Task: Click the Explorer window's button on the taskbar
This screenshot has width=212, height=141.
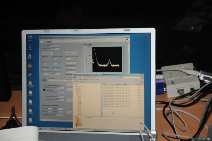Action: 85,130
